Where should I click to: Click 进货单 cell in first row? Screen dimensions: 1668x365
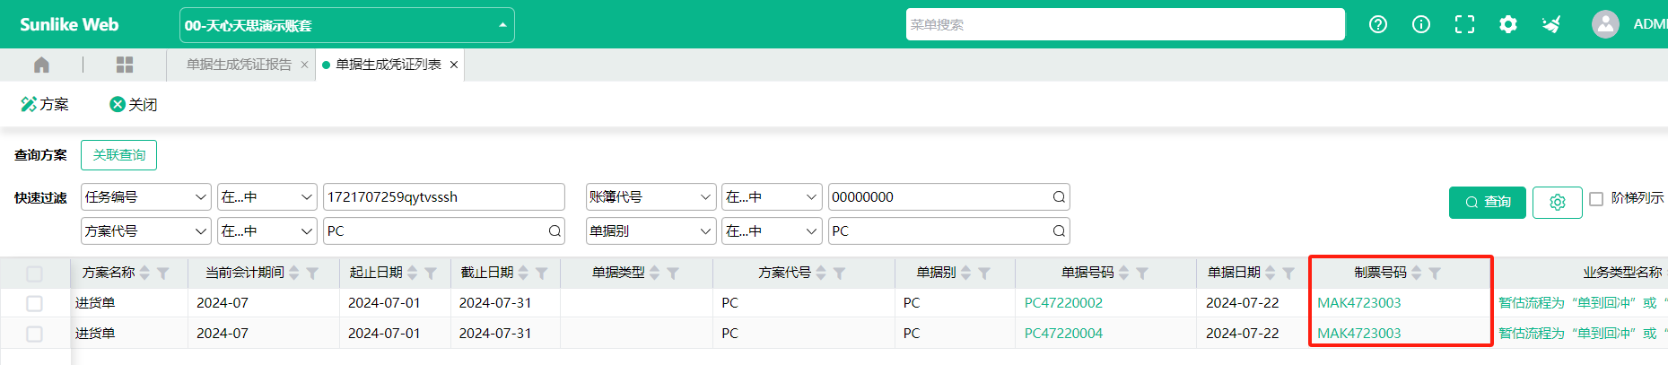(x=95, y=303)
